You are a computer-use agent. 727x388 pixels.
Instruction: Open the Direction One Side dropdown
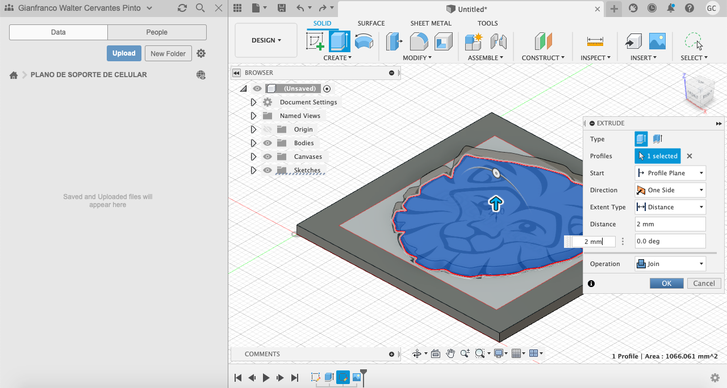point(670,190)
